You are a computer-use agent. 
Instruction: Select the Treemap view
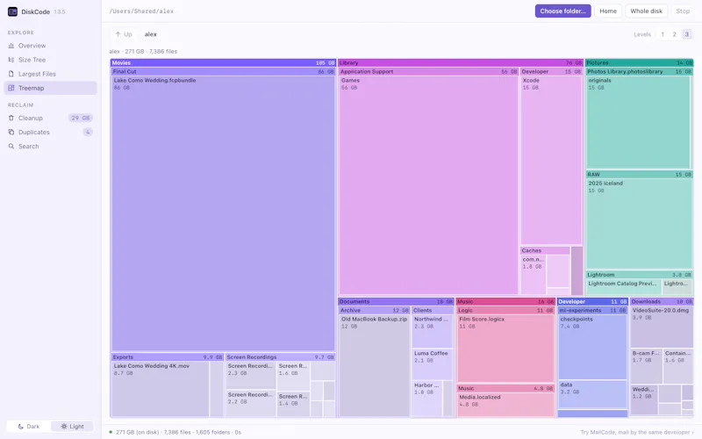(x=50, y=88)
